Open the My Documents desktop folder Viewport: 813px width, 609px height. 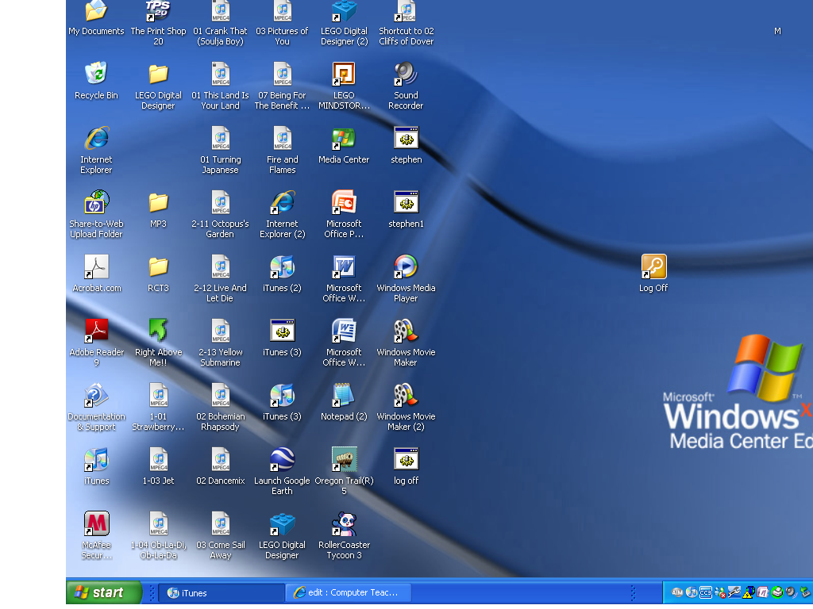click(x=96, y=18)
